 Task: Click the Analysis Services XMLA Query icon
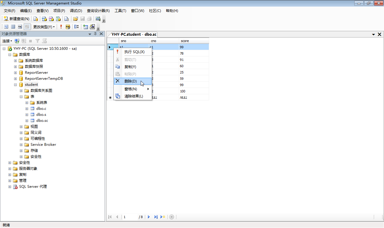pos(58,19)
